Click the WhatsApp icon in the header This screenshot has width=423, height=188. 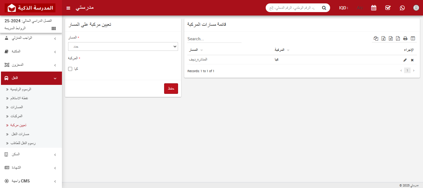(x=402, y=7)
